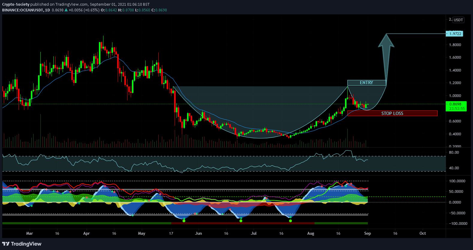Click the 0.4000 price axis label
Screen dimensions: 473x250
(x=455, y=134)
